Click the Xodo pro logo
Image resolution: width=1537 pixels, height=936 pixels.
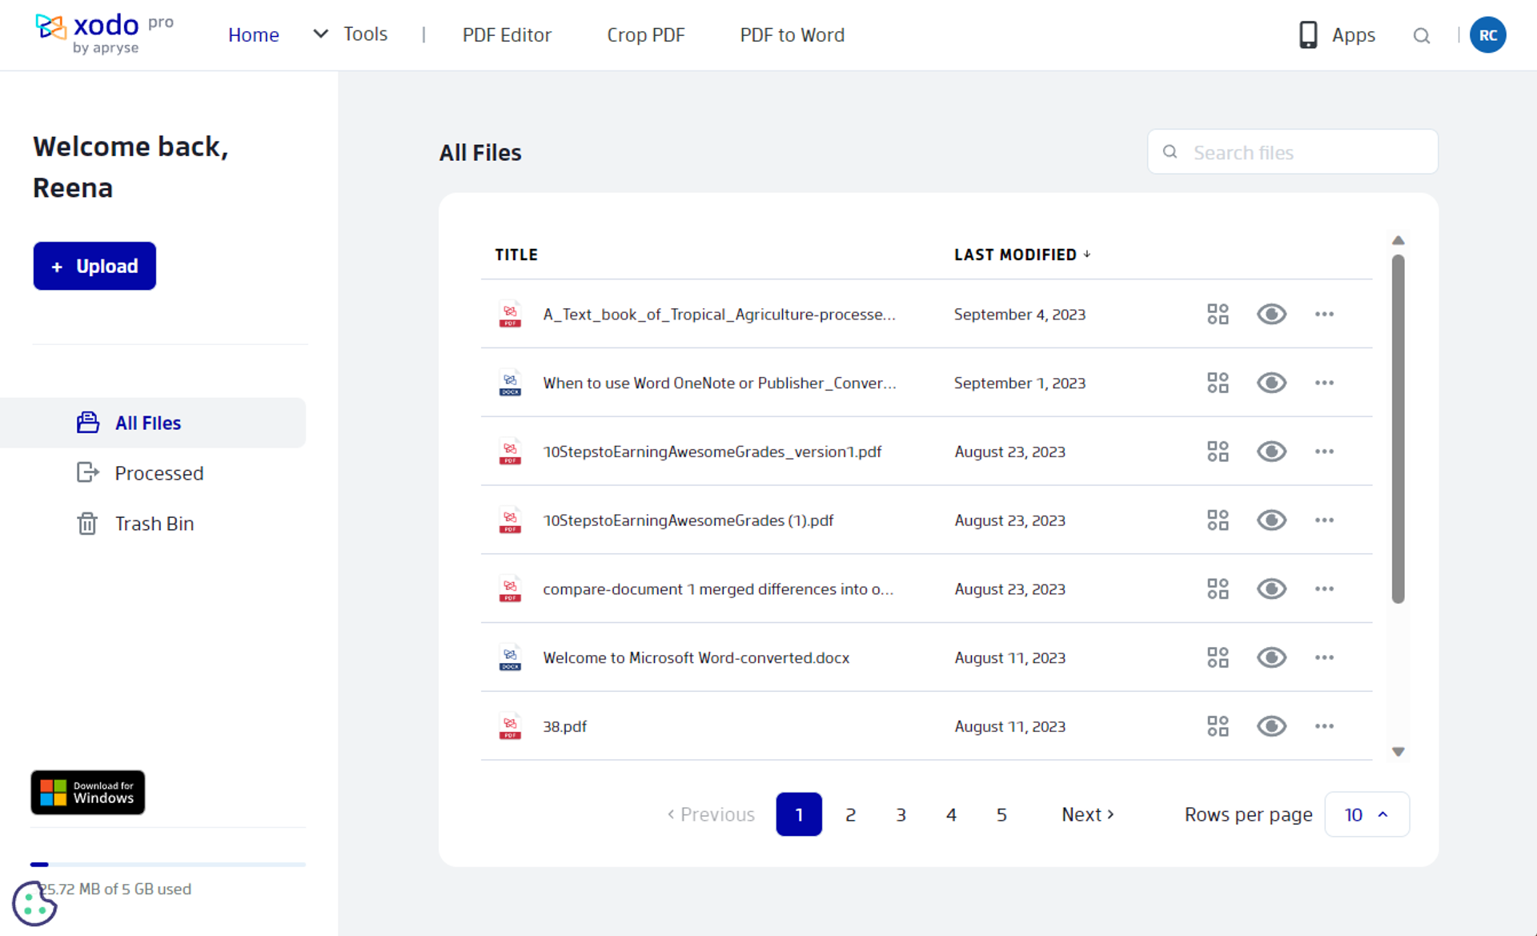tap(104, 34)
